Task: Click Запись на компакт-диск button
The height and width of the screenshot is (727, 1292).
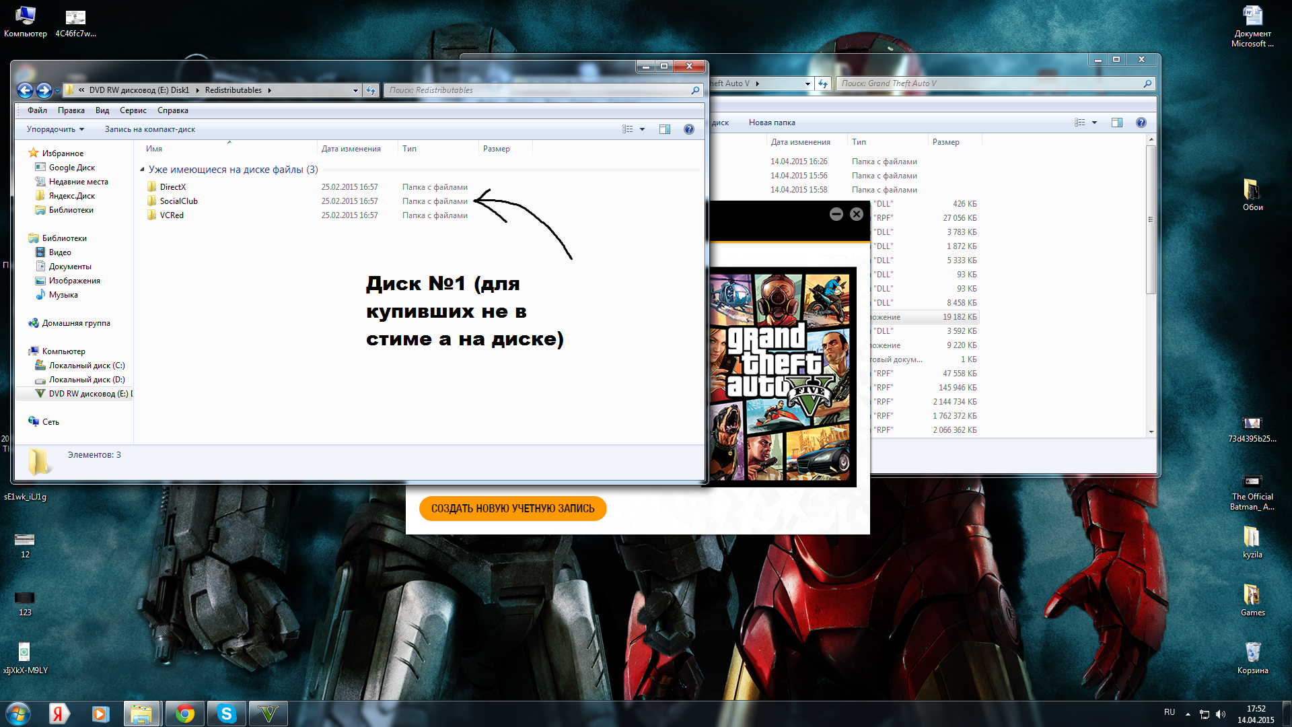Action: click(x=149, y=129)
